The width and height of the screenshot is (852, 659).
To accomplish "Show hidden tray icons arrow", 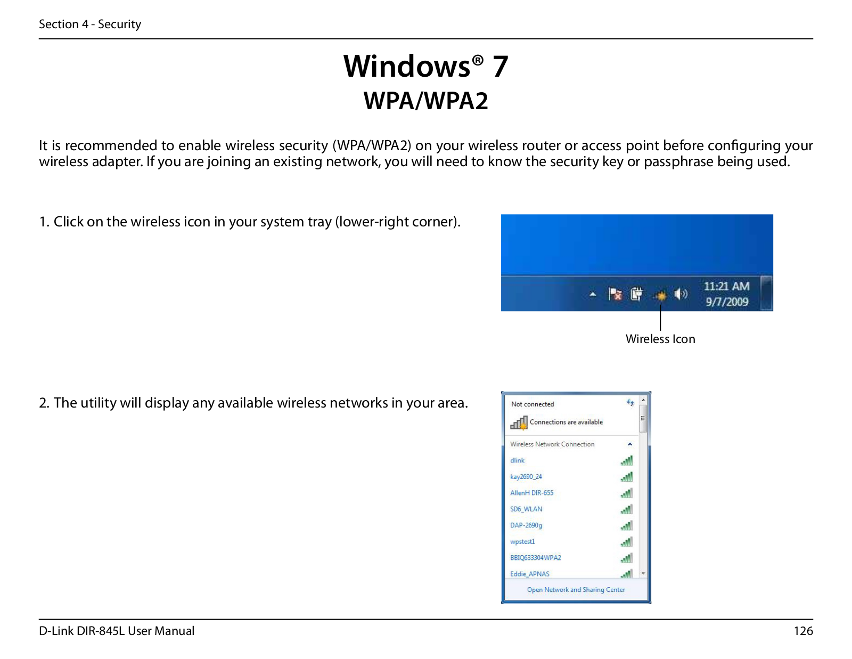I will point(593,294).
